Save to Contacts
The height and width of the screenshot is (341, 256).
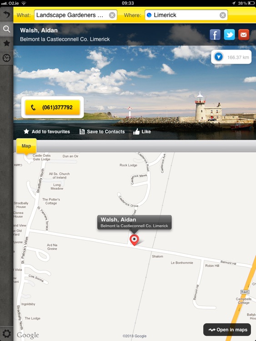[102, 131]
